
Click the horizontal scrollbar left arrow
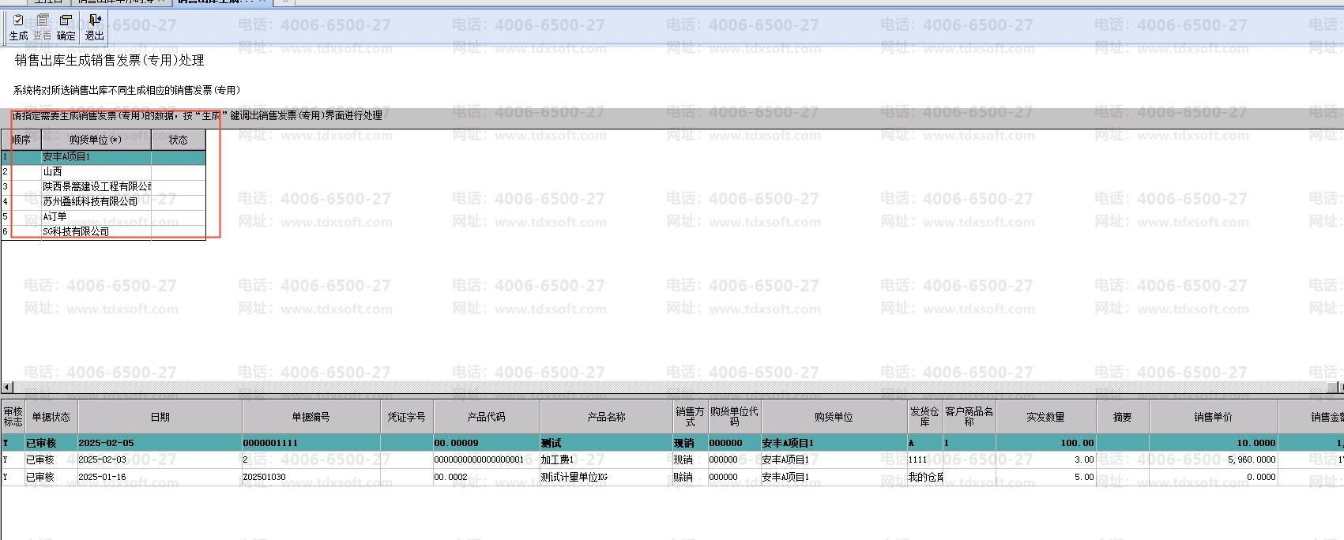[7, 387]
